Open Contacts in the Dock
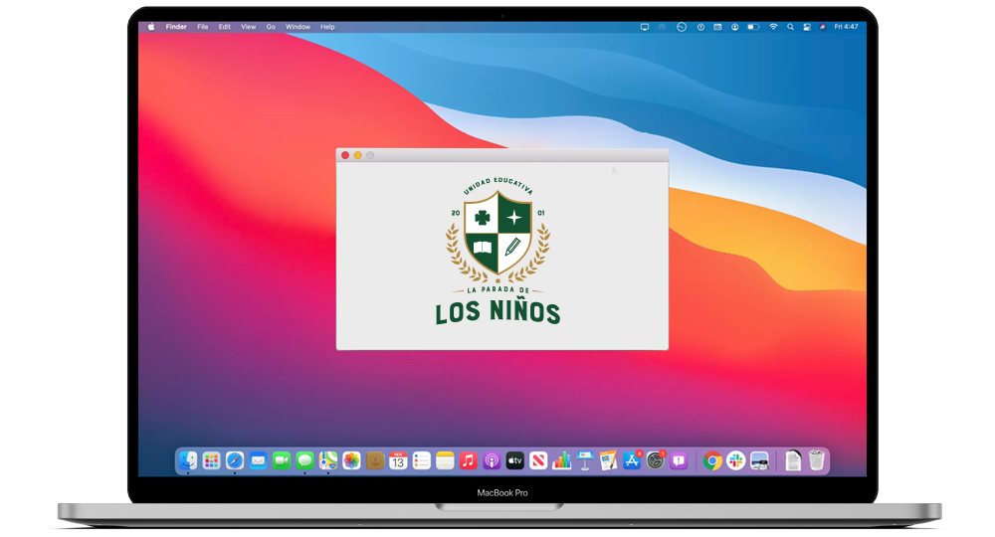 point(375,460)
